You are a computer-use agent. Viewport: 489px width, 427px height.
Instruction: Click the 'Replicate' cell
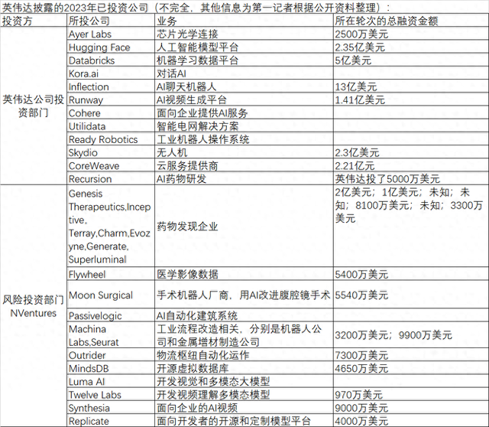point(111,420)
